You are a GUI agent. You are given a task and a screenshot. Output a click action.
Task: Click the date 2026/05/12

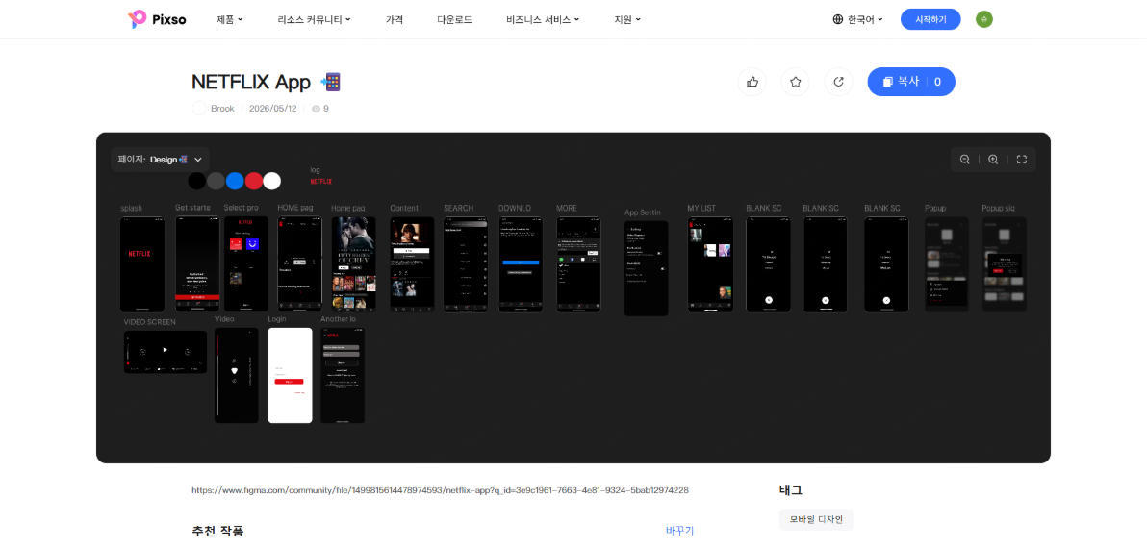click(x=273, y=108)
